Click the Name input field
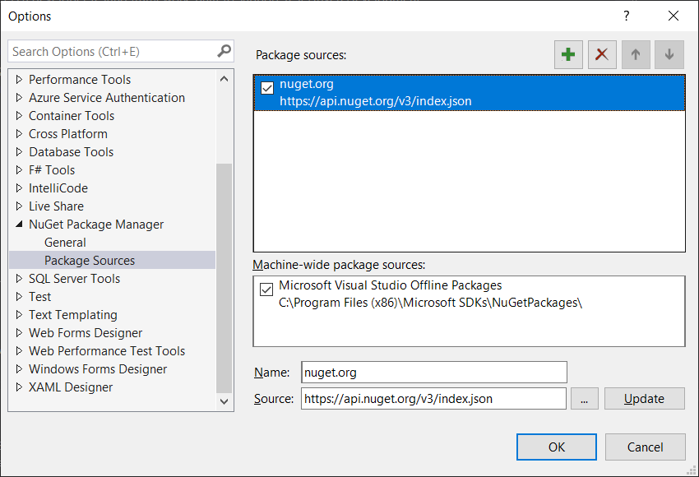699x477 pixels. [433, 373]
